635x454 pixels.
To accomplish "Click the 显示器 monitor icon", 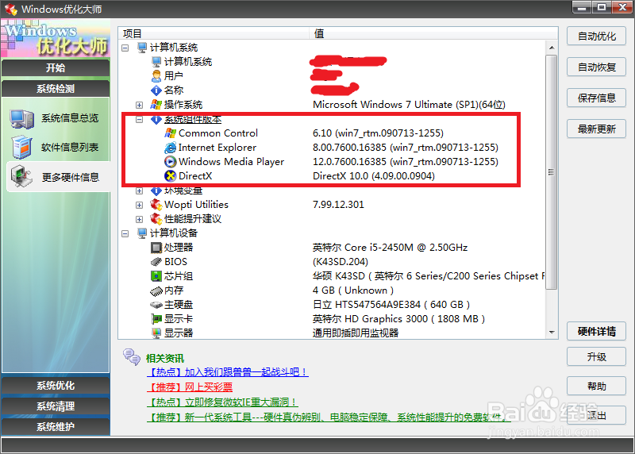I will click(x=156, y=333).
